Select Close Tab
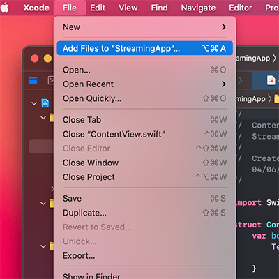This screenshot has height=279, width=279. pyautogui.click(x=144, y=120)
